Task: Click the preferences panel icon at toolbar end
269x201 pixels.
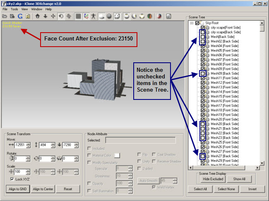Action: click(168, 17)
